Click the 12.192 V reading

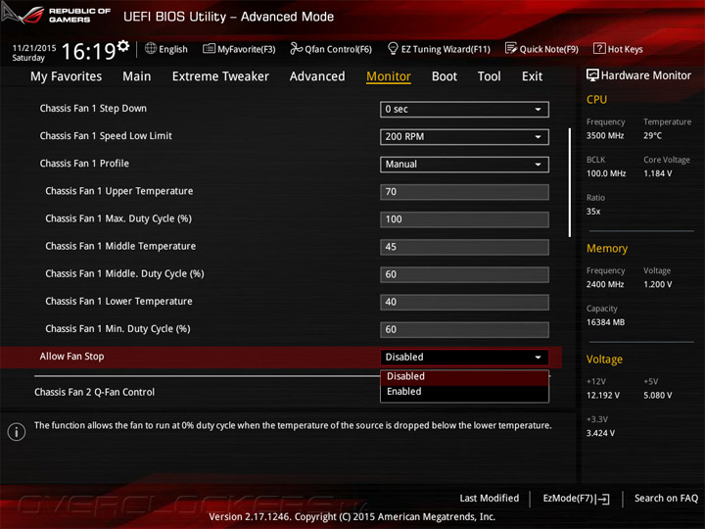[603, 396]
